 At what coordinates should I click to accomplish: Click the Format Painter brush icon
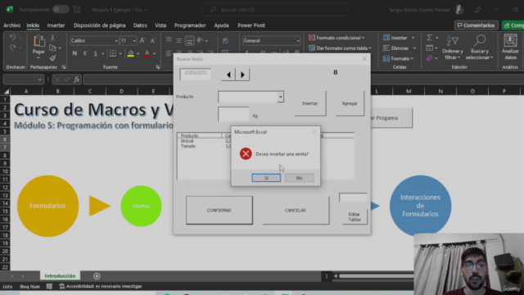coord(52,58)
